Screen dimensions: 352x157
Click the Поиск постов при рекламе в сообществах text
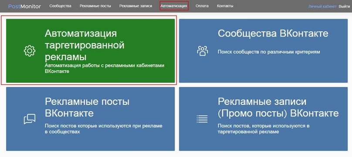click(x=104, y=129)
